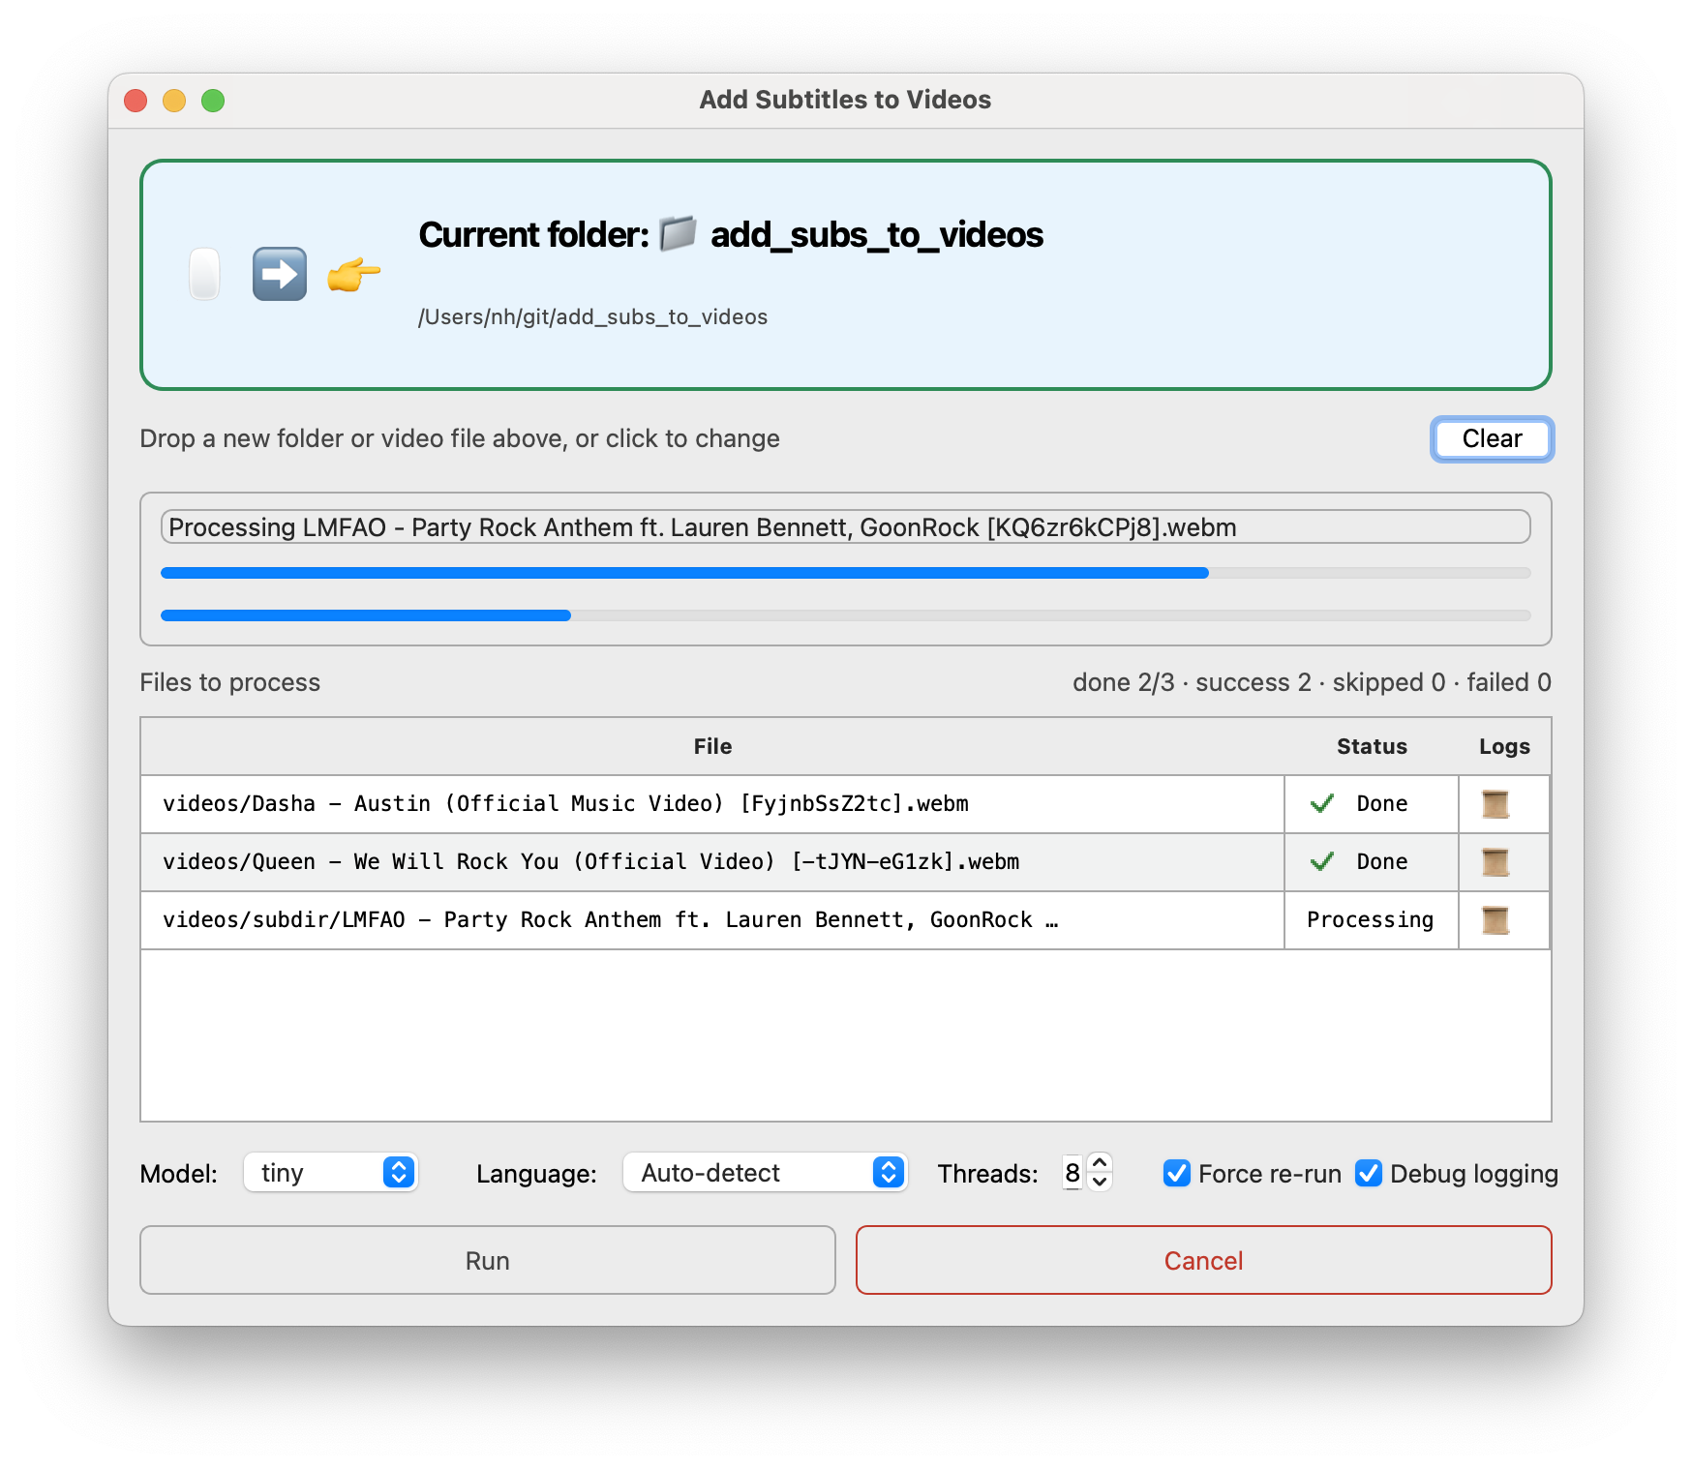This screenshot has width=1692, height=1469.
Task: Click the Logs column header
Action: pos(1504,746)
